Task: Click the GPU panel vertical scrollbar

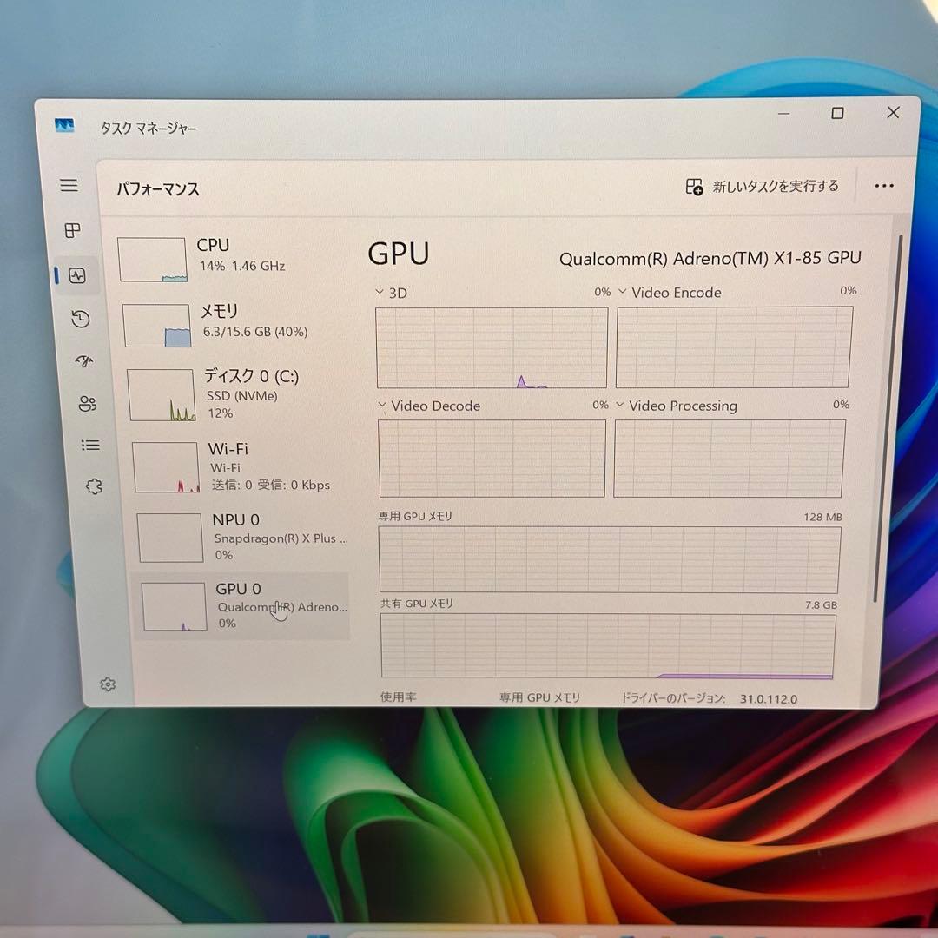Action: pos(899,417)
